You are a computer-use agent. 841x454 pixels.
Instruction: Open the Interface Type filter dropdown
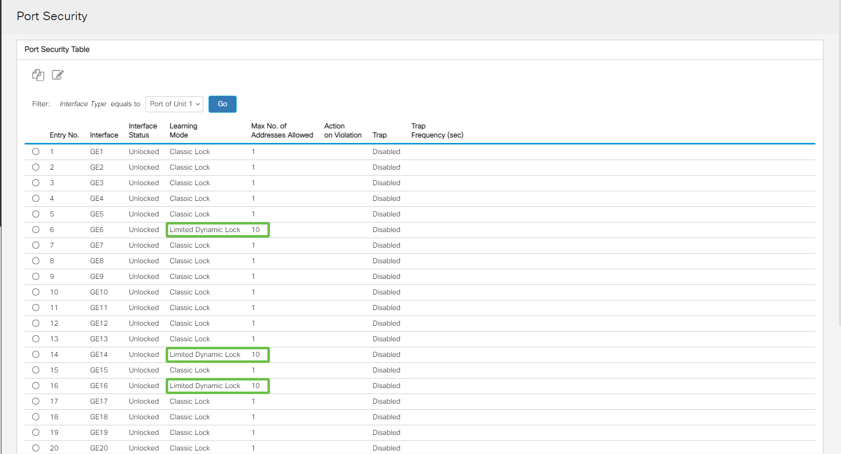[x=174, y=104]
